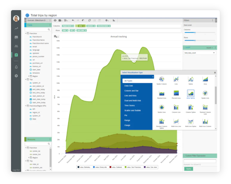Click the display mode eye icon
Image resolution: width=231 pixels, height=184 pixels.
click(55, 21)
